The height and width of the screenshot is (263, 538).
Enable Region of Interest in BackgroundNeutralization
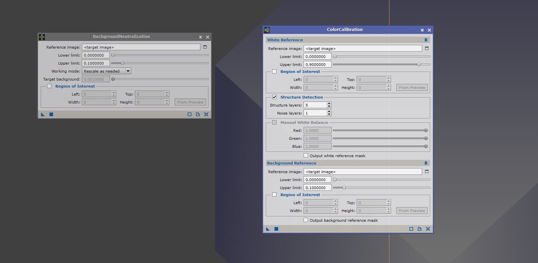coord(49,86)
